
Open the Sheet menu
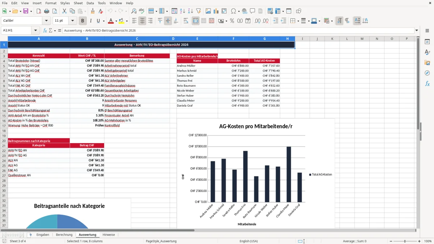click(x=78, y=3)
